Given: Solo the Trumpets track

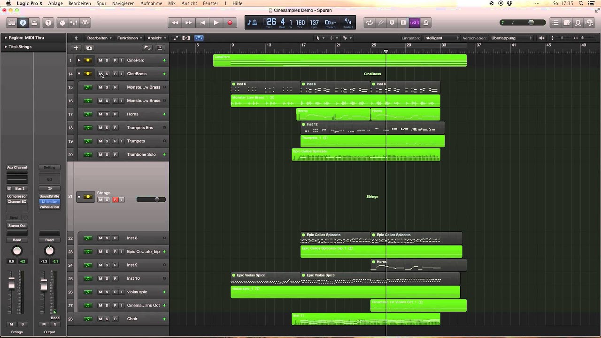Looking at the screenshot, I should tap(107, 141).
